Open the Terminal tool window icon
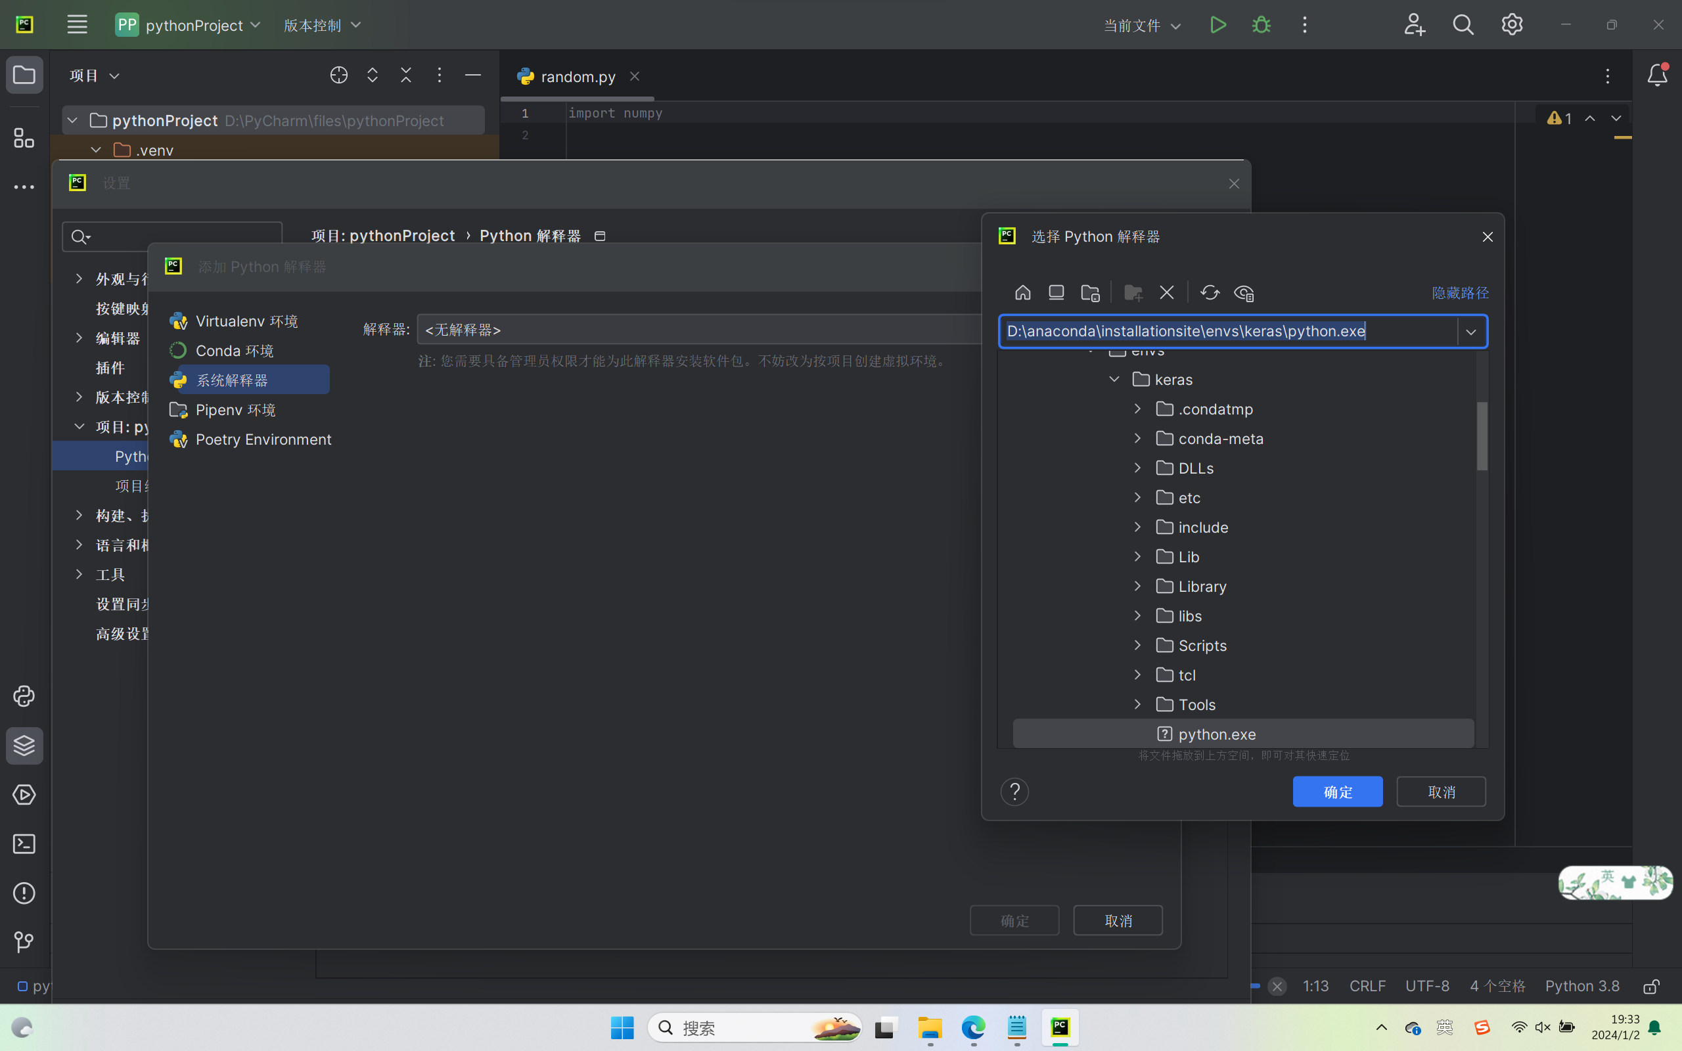Screen dimensions: 1682x1051 point(24,844)
